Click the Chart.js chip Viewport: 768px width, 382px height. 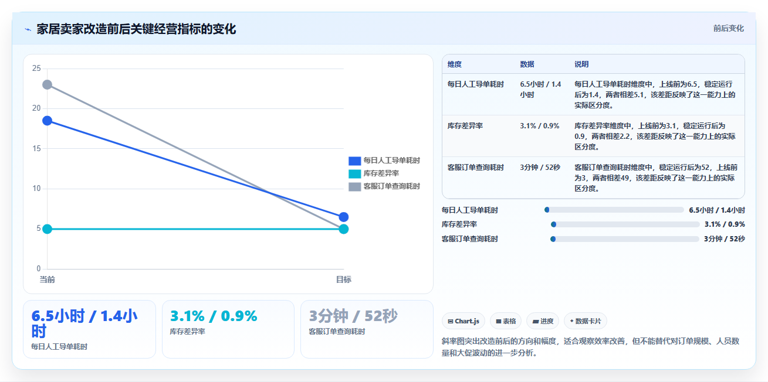point(463,321)
